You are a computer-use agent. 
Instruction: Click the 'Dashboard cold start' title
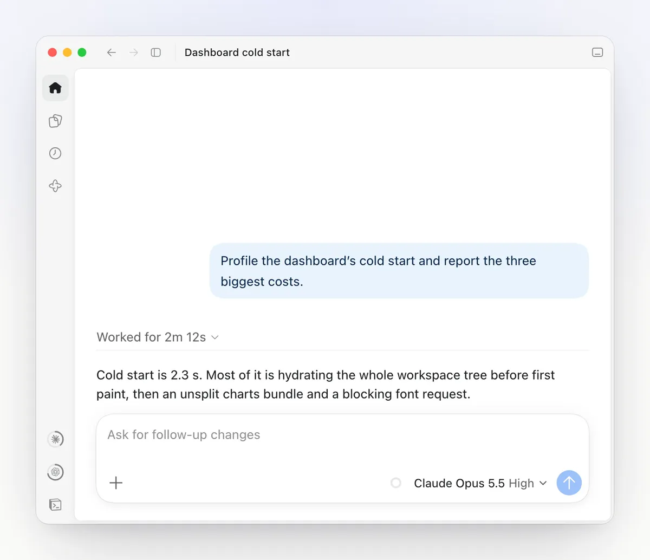pyautogui.click(x=237, y=53)
